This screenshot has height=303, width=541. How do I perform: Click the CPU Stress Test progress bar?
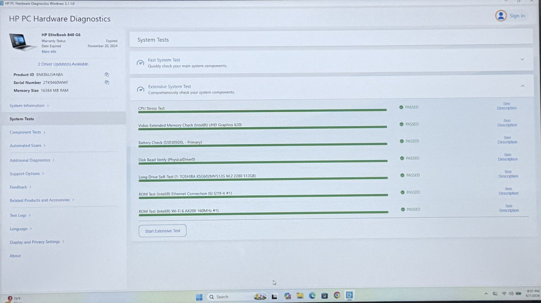262,111
